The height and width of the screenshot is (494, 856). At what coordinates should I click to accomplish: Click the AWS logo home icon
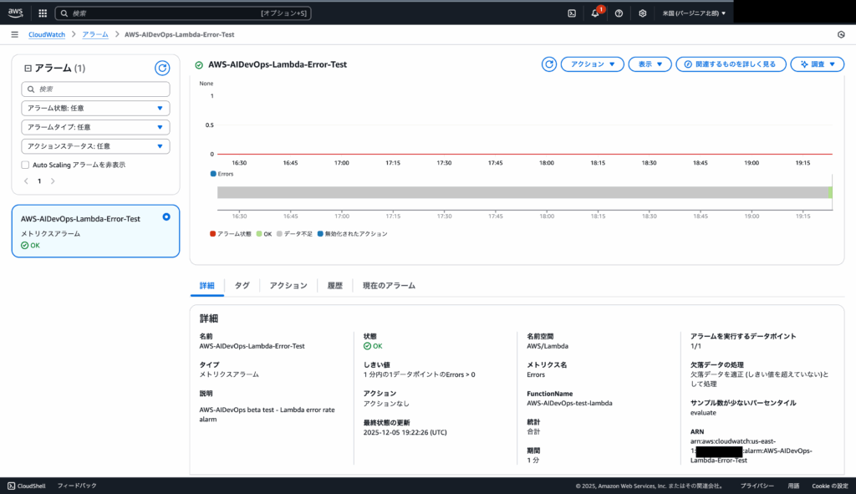(x=16, y=13)
